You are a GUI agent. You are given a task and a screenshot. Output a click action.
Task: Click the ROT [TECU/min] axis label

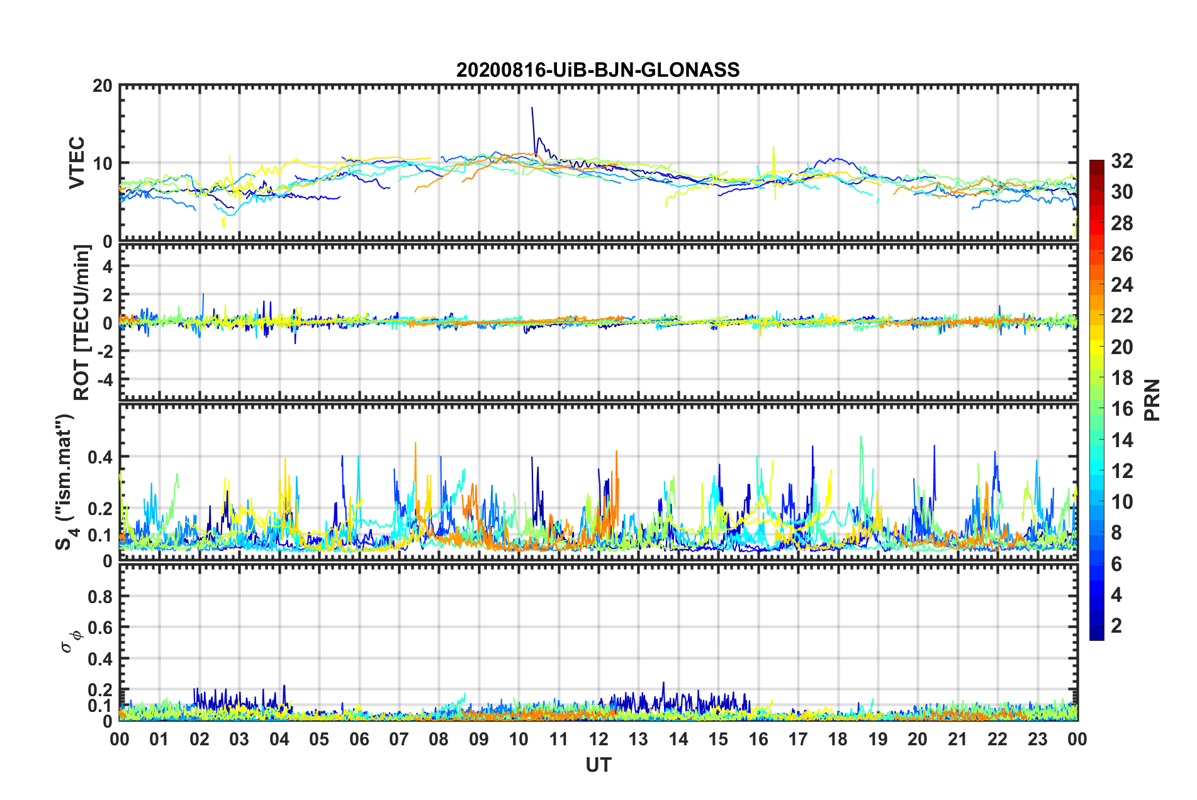coord(82,323)
